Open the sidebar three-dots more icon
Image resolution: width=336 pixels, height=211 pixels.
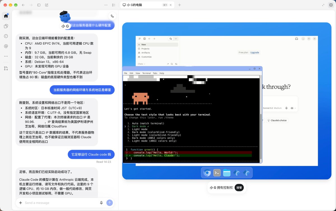click(6, 56)
